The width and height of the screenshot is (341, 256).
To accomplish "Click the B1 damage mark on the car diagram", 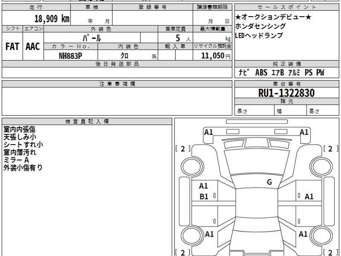I will point(204,197).
